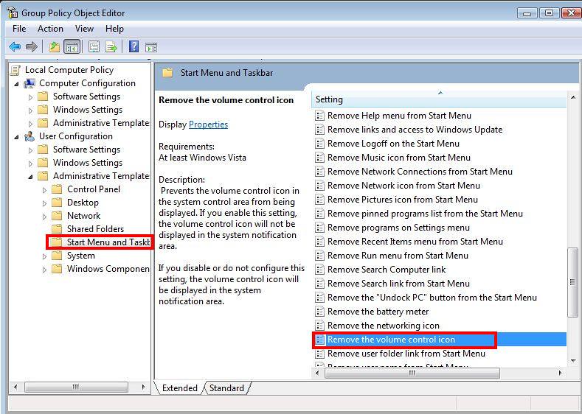The width and height of the screenshot is (582, 414).
Task: Expand the Control Panel tree node
Action: [x=44, y=190]
